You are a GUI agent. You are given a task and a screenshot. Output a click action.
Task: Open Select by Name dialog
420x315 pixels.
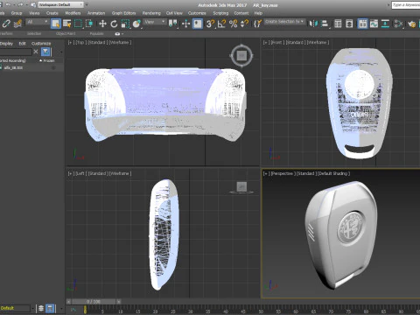click(67, 24)
